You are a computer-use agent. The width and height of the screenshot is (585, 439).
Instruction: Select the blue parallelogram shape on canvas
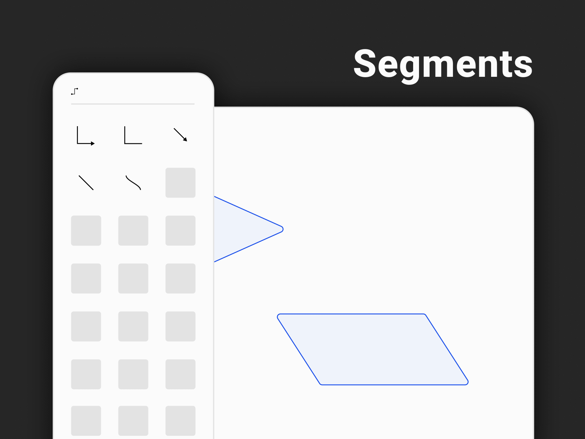pyautogui.click(x=373, y=349)
